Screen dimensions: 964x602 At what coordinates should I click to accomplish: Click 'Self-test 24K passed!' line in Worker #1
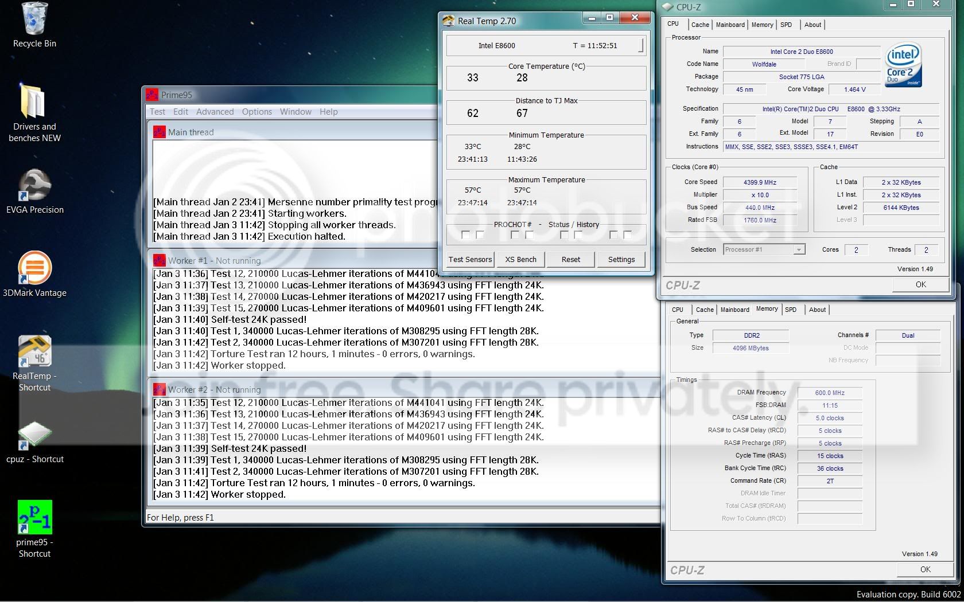[x=230, y=319]
